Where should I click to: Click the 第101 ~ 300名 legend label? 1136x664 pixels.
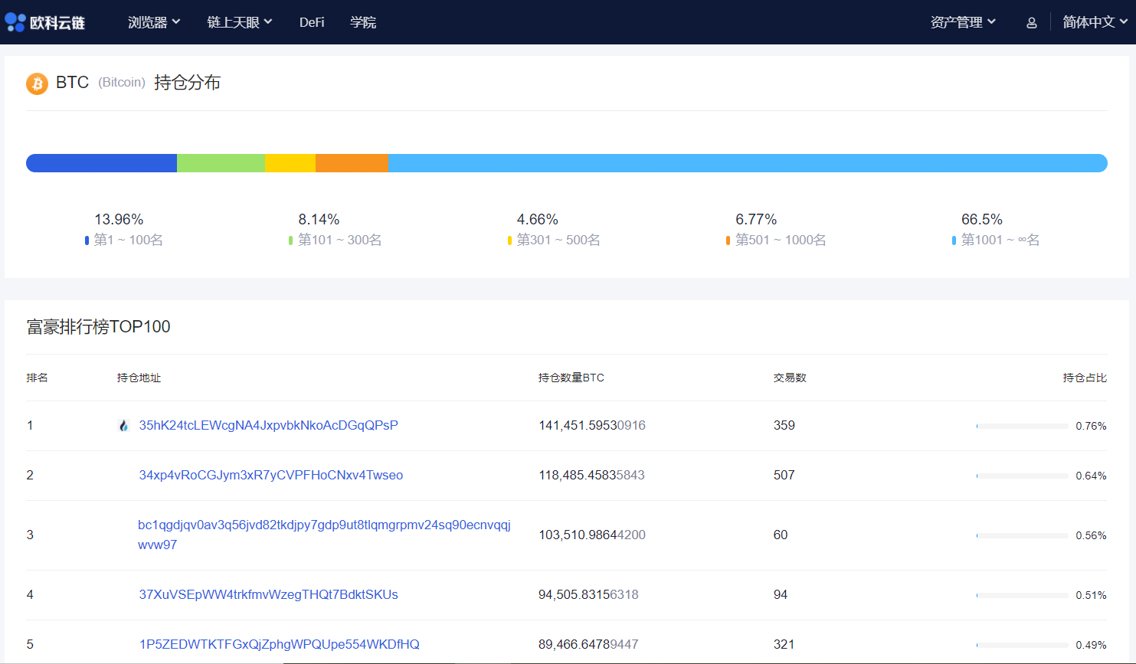click(x=339, y=240)
